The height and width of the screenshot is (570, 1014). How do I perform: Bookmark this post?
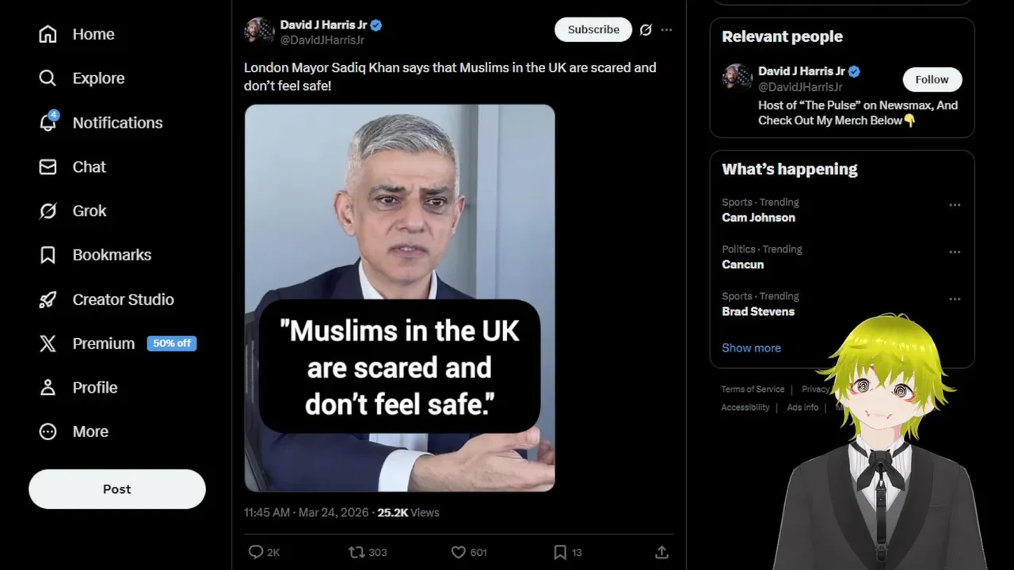(560, 552)
